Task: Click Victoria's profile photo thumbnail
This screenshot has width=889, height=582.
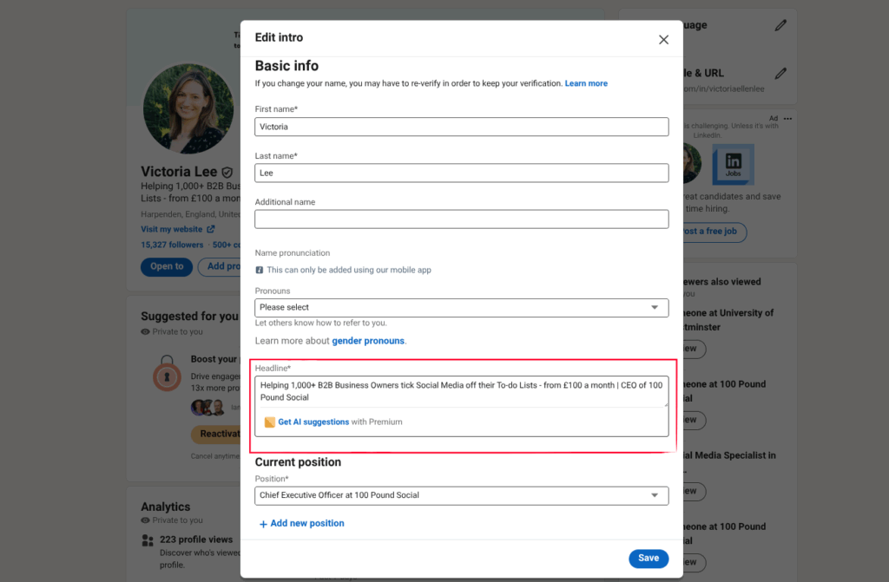Action: click(189, 108)
